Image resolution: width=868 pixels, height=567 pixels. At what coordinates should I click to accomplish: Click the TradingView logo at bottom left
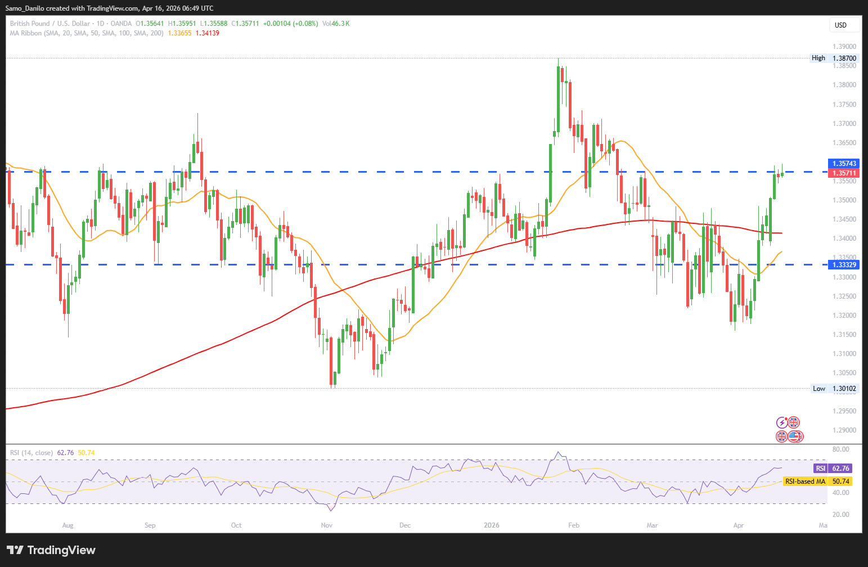coord(51,550)
